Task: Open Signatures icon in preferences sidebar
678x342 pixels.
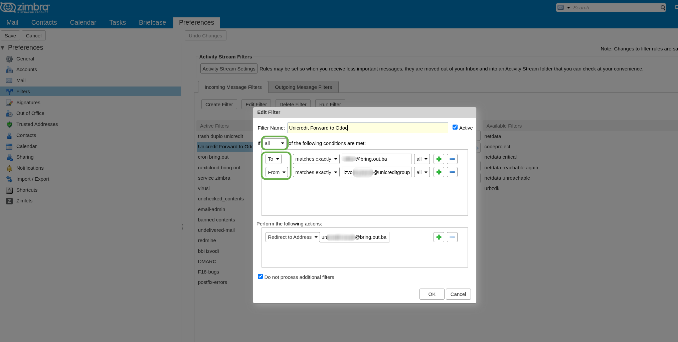Action: [9, 103]
